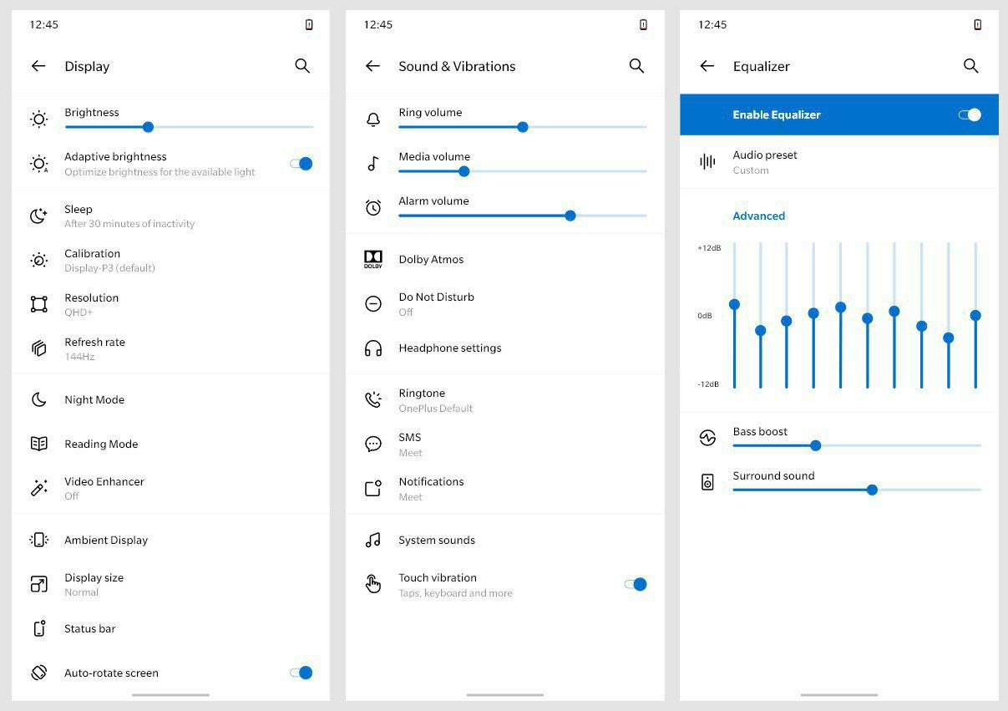The image size is (1008, 711).
Task: Tap the Dolby logo icon
Action: click(x=373, y=259)
